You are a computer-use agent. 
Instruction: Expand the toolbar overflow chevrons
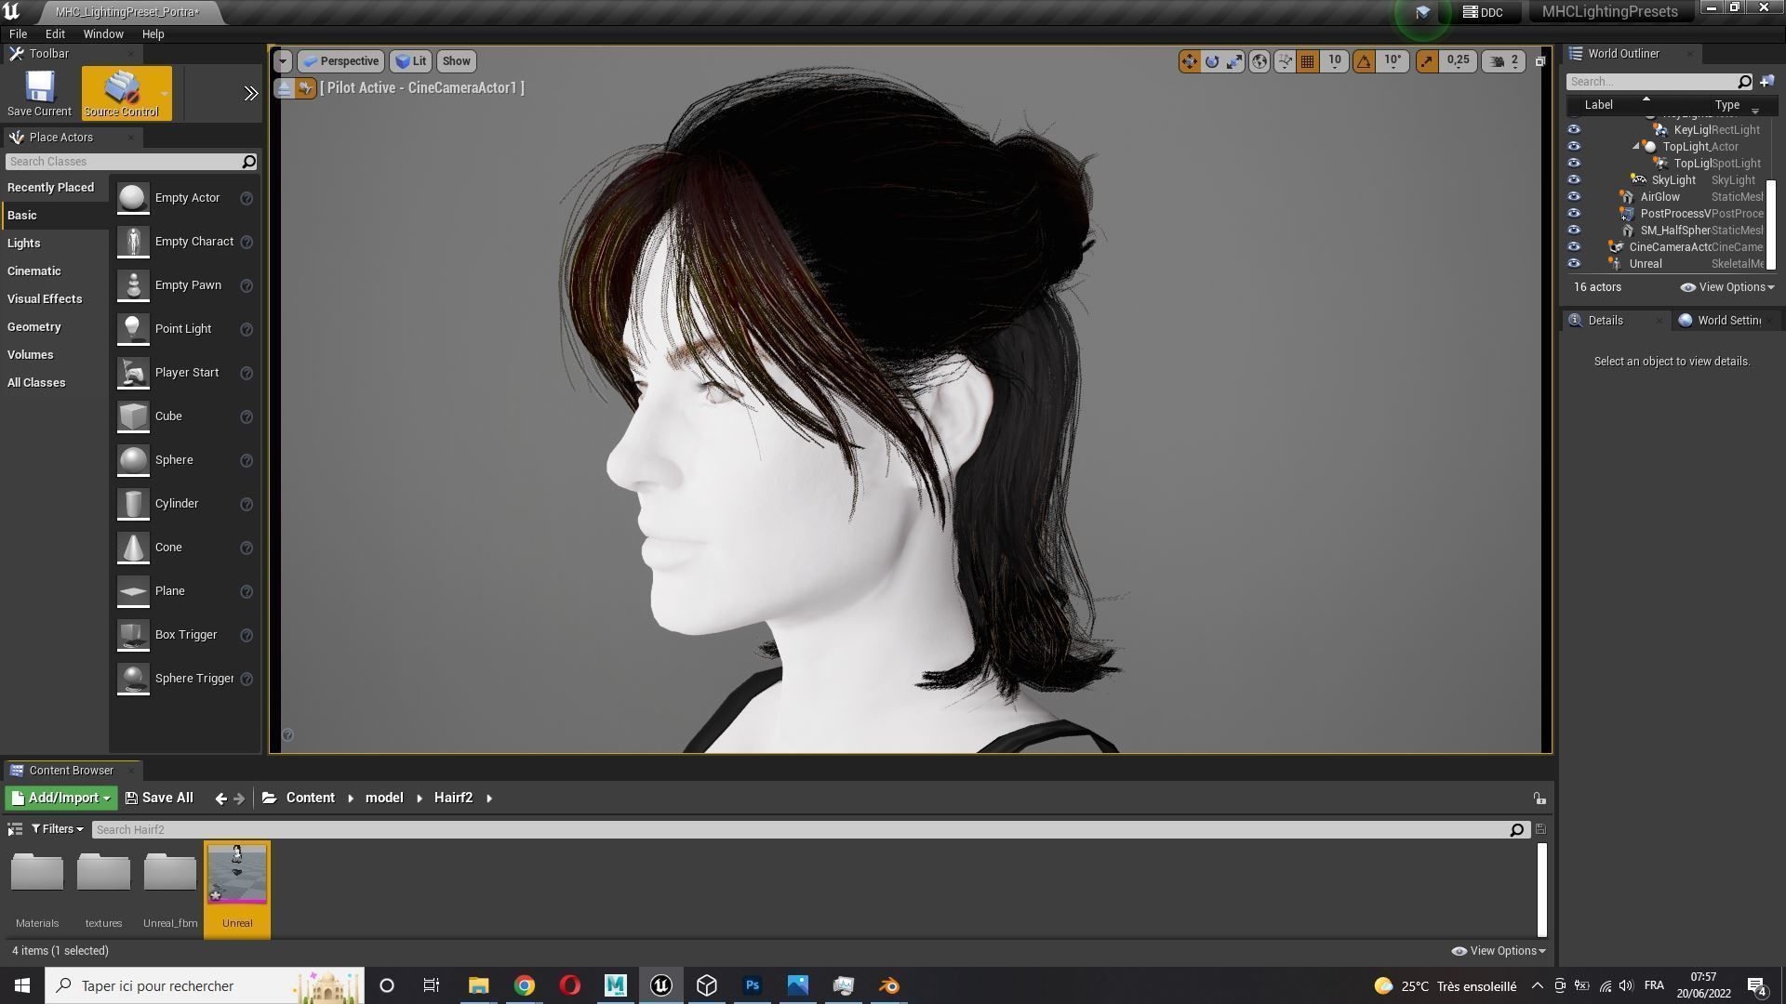(x=250, y=93)
